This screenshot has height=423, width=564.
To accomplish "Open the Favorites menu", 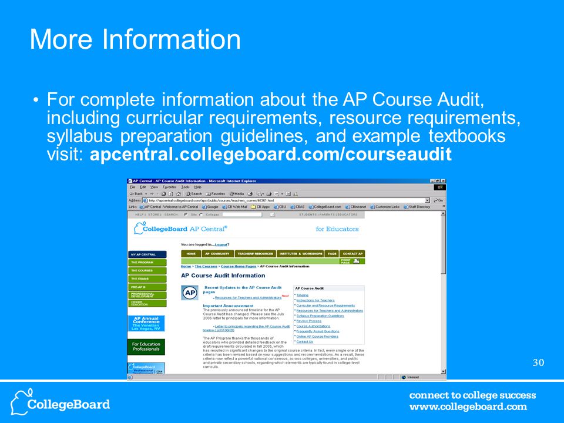I will coord(169,187).
